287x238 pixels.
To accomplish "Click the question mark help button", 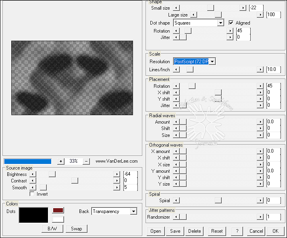I will [237, 231].
